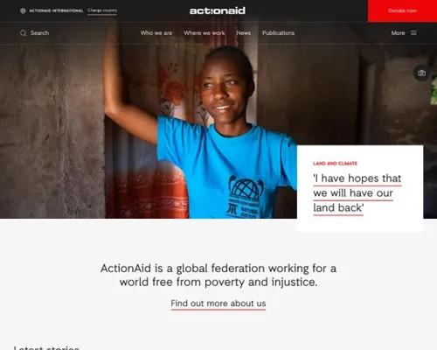The image size is (437, 350).
Task: Open the Who we are menu
Action: tap(156, 33)
